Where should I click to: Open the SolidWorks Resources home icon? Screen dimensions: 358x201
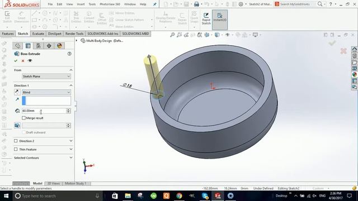click(x=354, y=50)
